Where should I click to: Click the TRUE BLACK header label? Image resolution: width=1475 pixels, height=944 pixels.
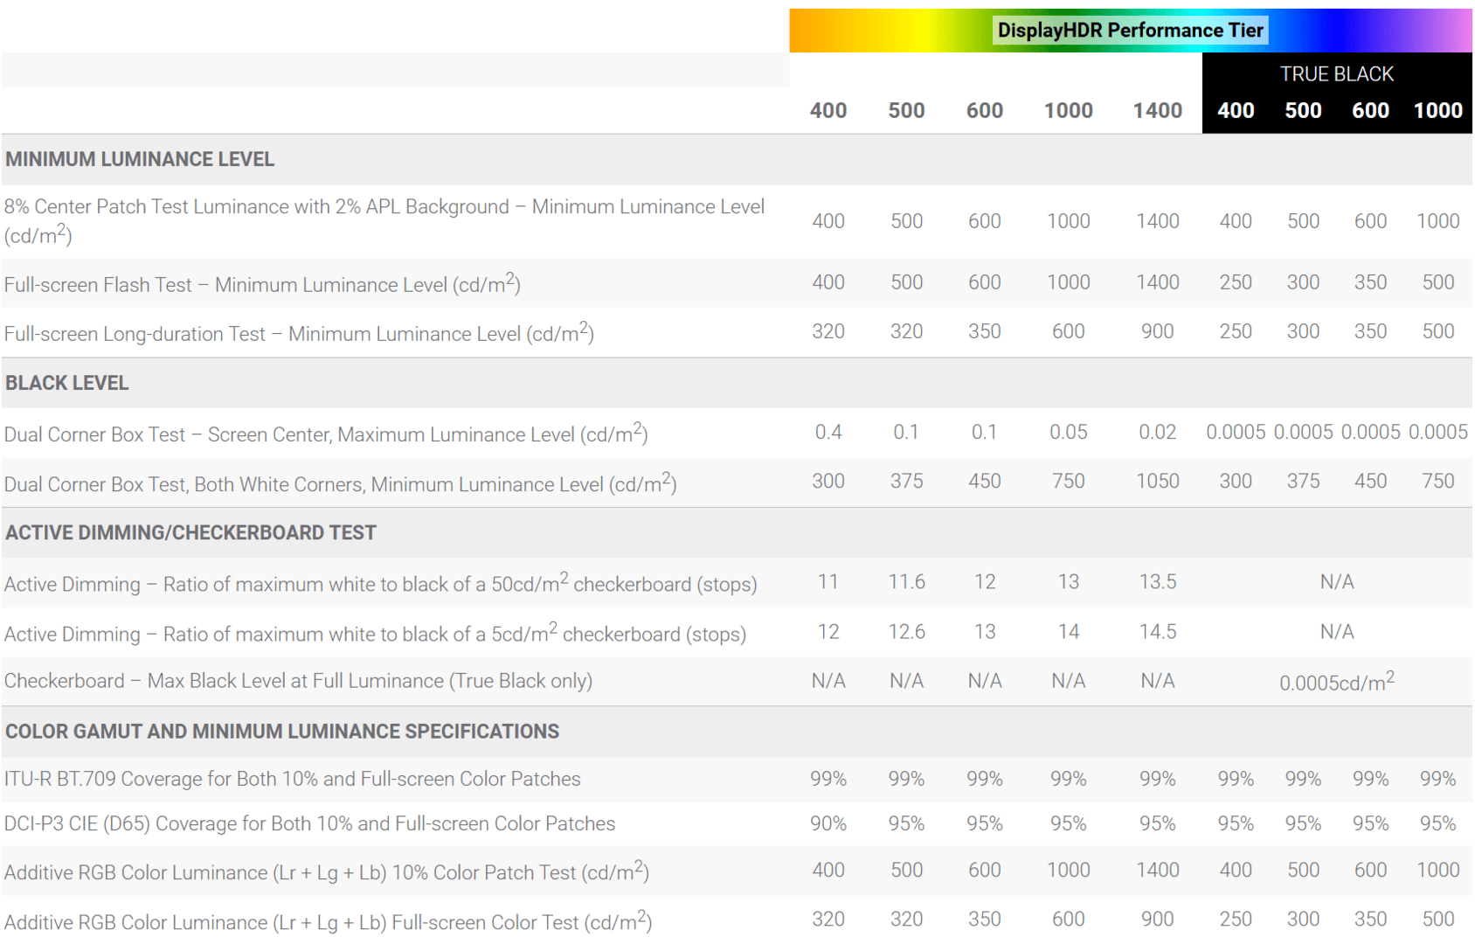pos(1336,74)
